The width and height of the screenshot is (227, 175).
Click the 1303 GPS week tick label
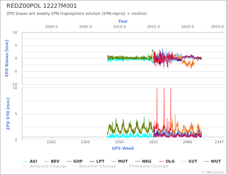pos(85,142)
